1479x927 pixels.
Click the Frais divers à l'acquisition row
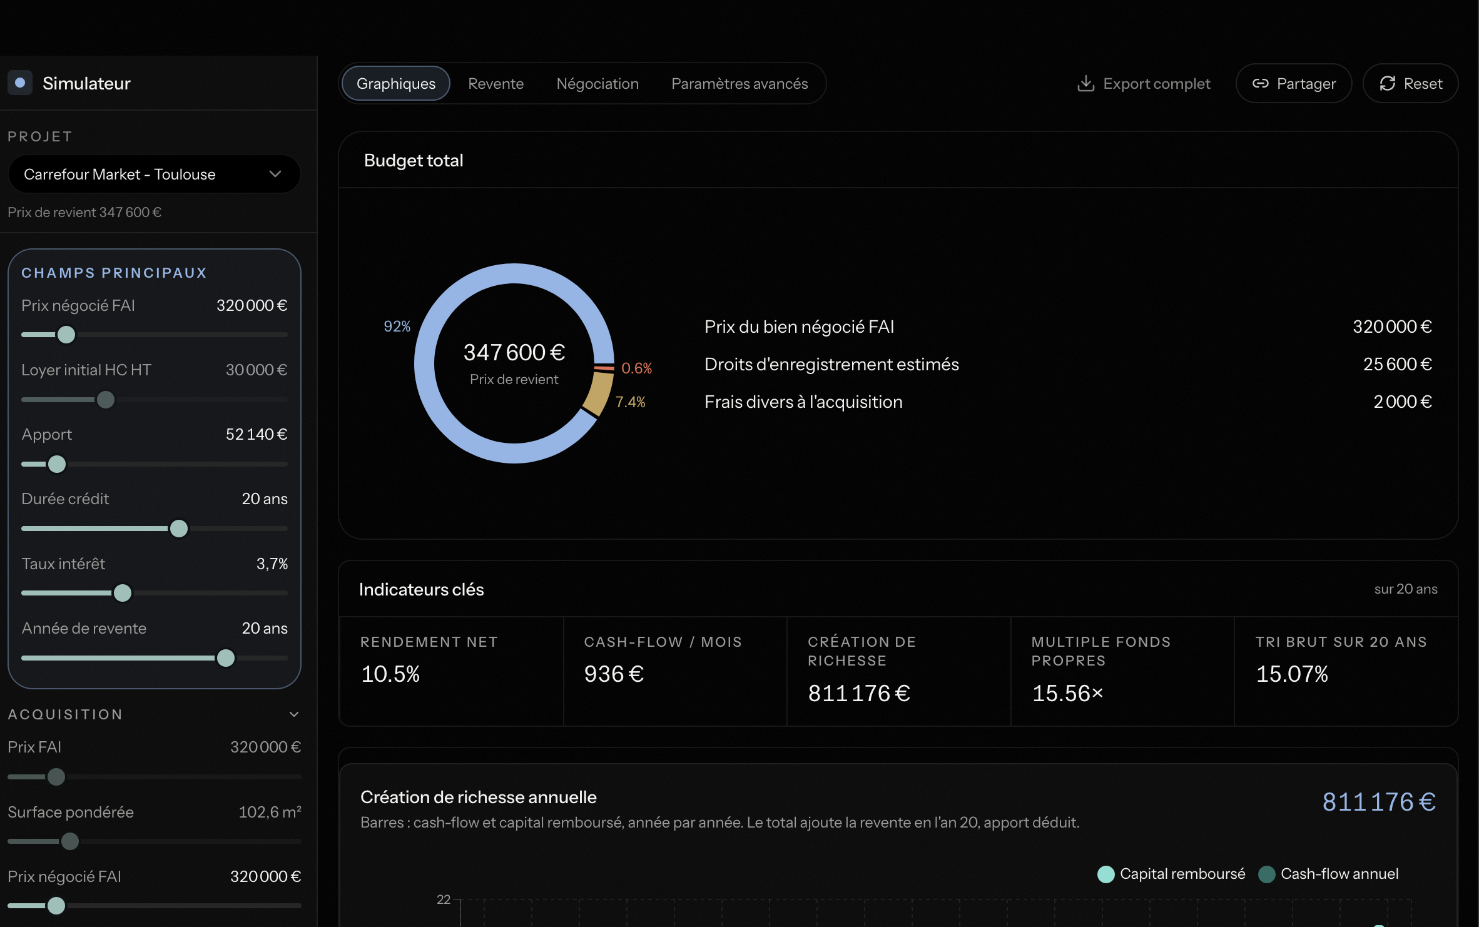point(1068,402)
